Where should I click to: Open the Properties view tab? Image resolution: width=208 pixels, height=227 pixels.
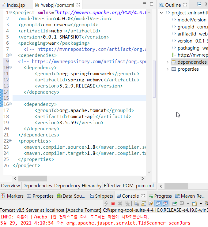click(40, 196)
